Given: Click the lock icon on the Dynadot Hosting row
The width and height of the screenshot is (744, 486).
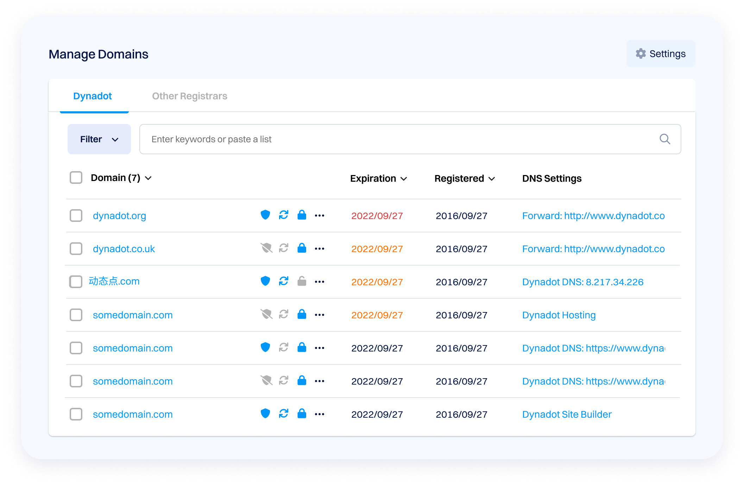Looking at the screenshot, I should pyautogui.click(x=302, y=314).
